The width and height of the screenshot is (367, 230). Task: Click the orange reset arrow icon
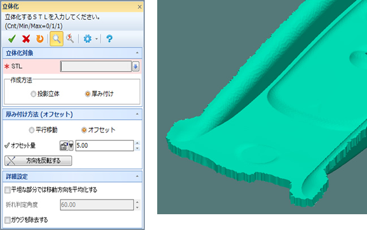click(39, 38)
